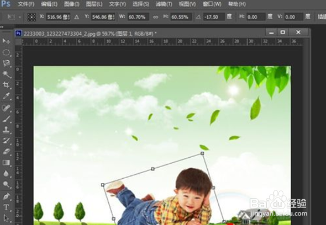326x225 pixels.
Task: Select the Brush tool
Action: coord(6,119)
